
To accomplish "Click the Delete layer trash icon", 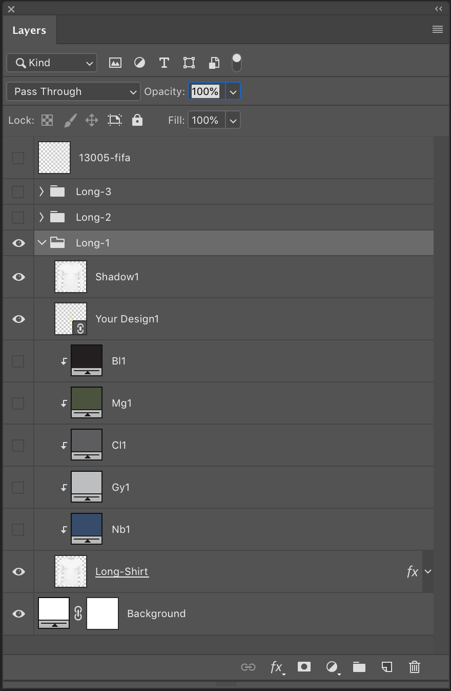I will coord(414,667).
